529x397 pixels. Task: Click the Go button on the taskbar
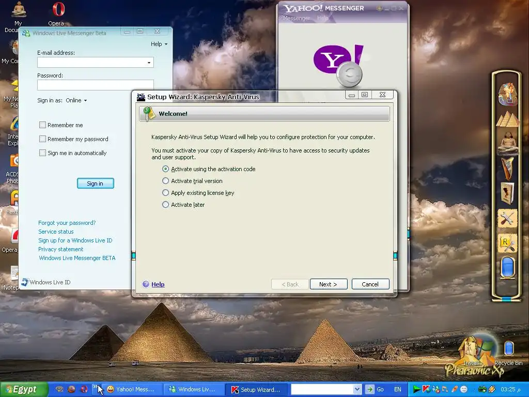click(x=375, y=389)
